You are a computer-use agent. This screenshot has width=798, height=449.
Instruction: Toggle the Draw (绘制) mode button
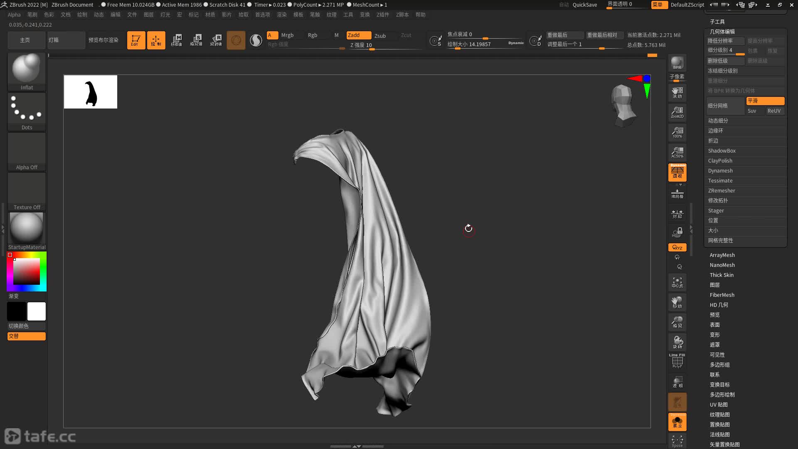pos(156,40)
